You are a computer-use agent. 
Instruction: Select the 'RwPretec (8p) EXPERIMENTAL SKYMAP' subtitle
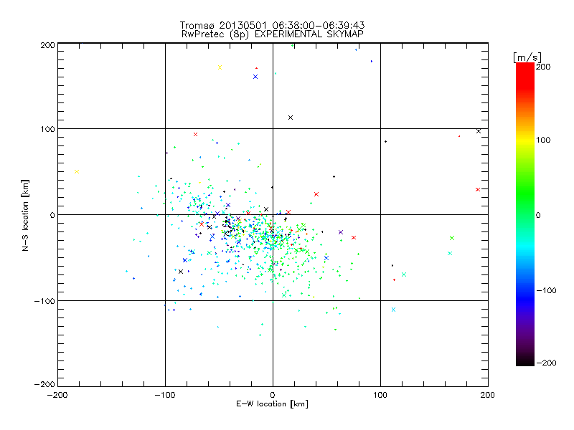point(273,34)
